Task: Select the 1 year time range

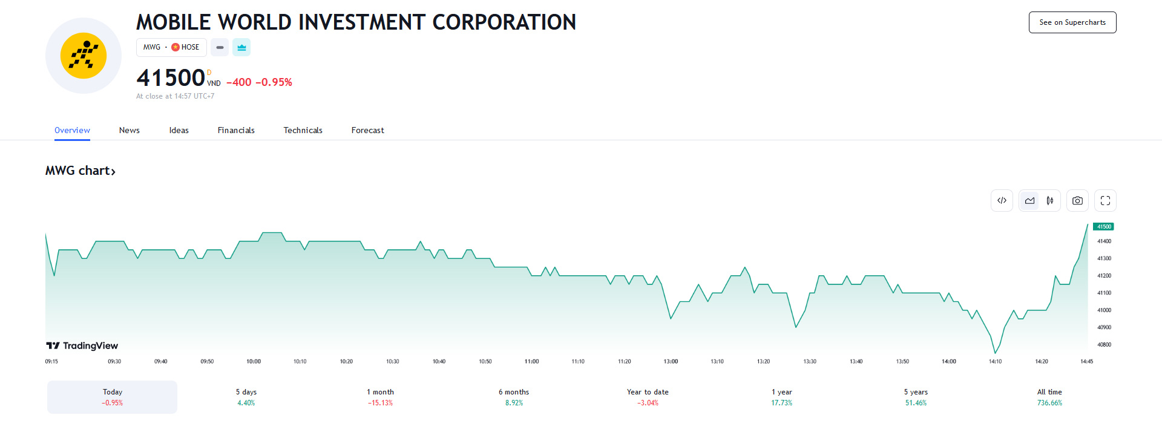Action: coord(781,397)
